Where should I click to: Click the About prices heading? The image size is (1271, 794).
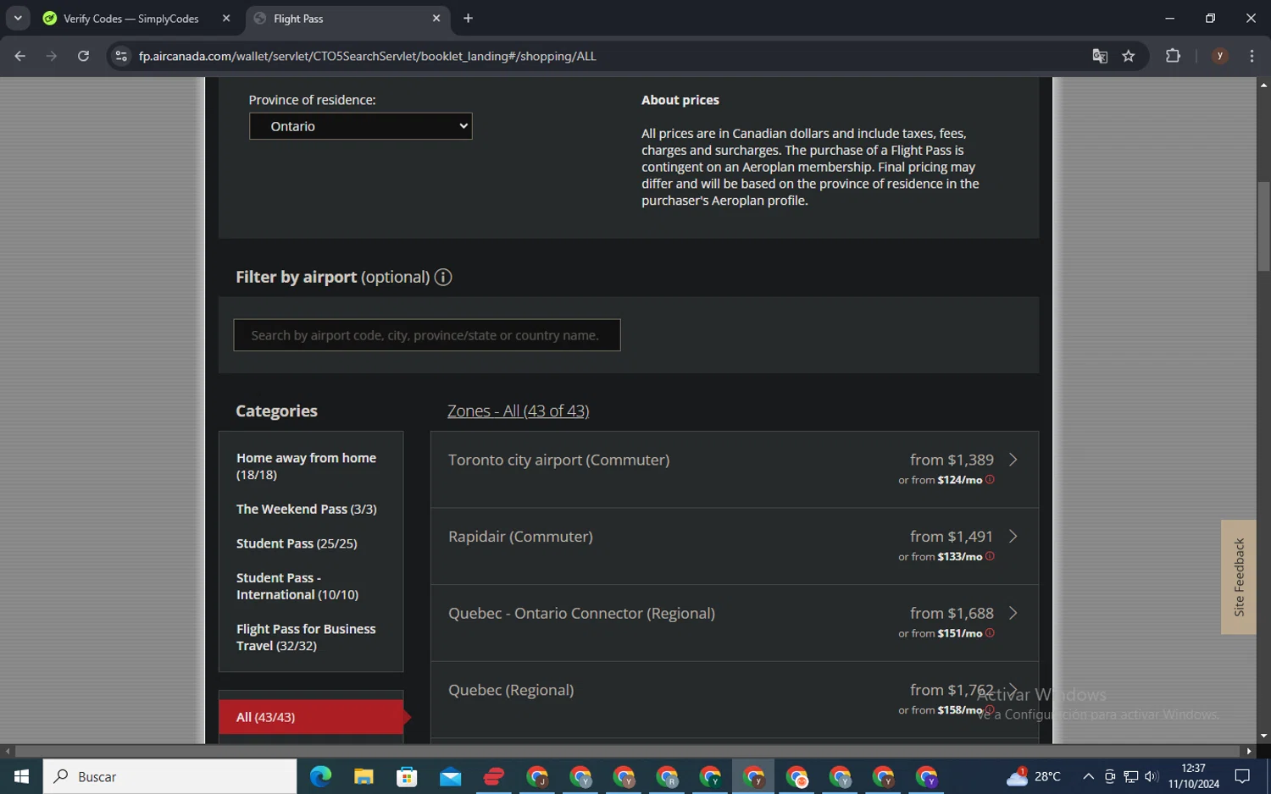tap(680, 100)
